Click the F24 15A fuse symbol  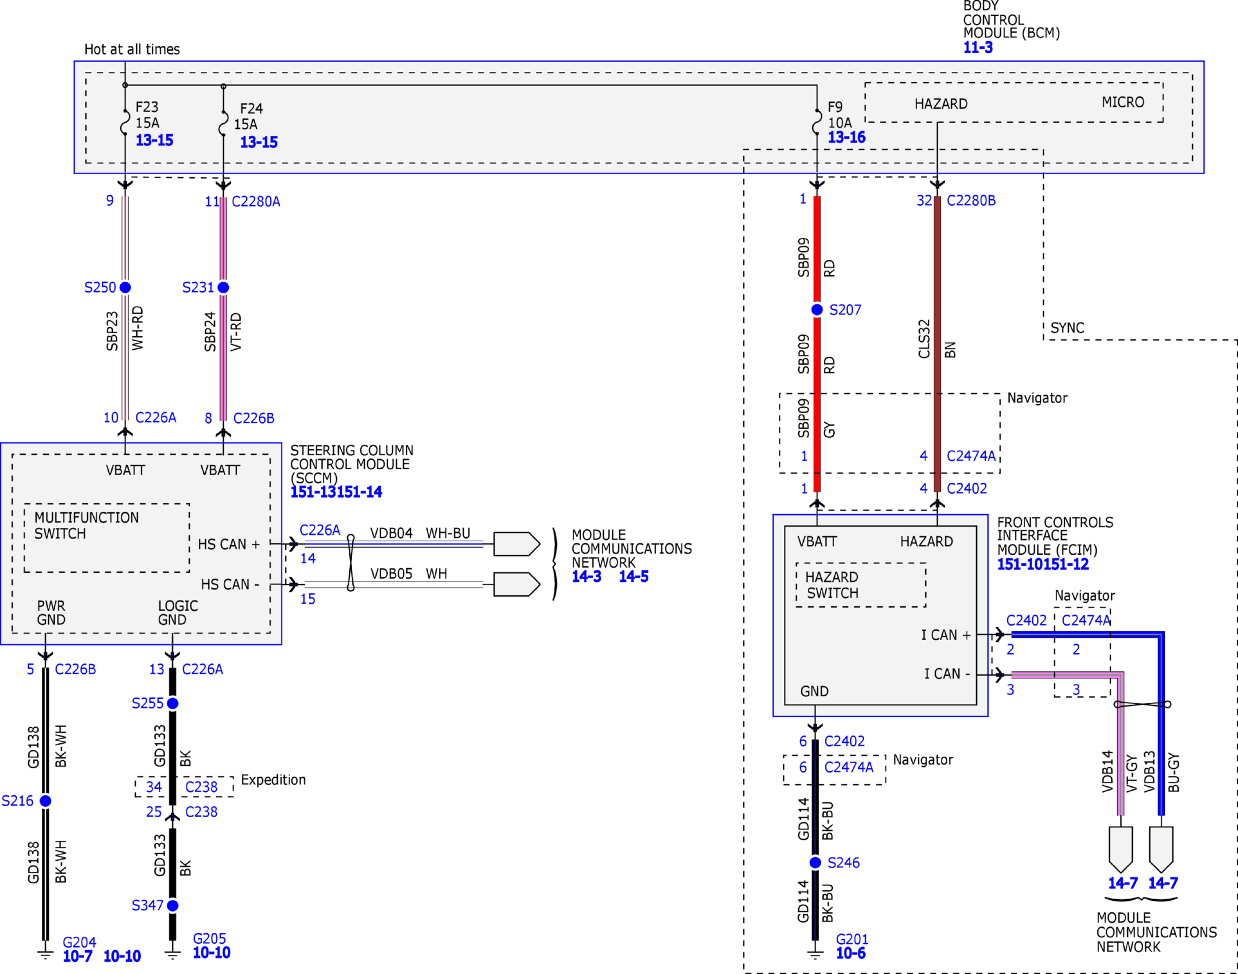223,123
